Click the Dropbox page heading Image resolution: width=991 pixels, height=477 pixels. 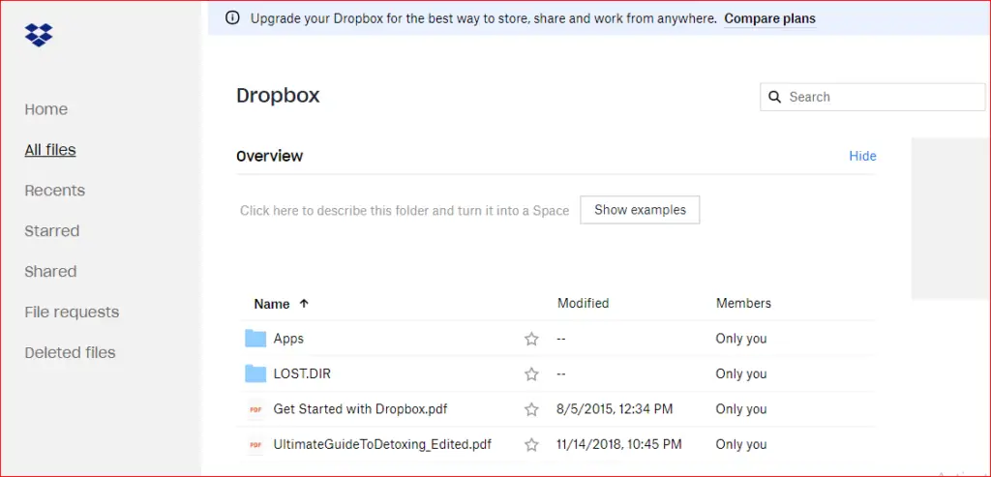tap(278, 96)
